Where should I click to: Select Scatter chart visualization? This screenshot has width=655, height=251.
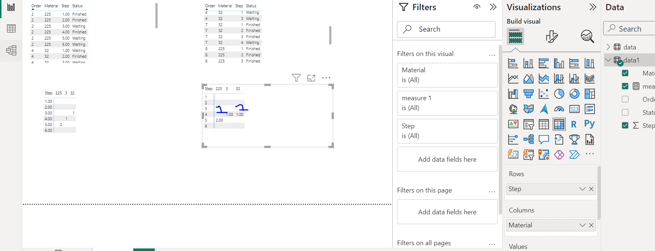544,94
